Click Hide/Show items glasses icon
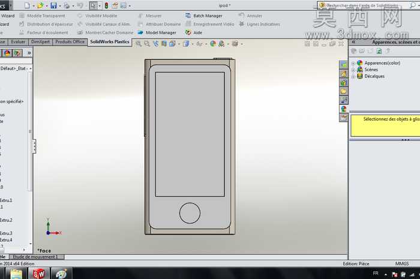 (199, 44)
